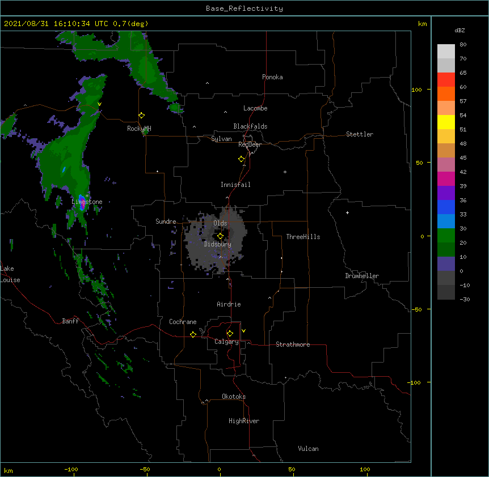Image resolution: width=489 pixels, height=477 pixels.
Task: Click the Banff label
Action: point(70,321)
